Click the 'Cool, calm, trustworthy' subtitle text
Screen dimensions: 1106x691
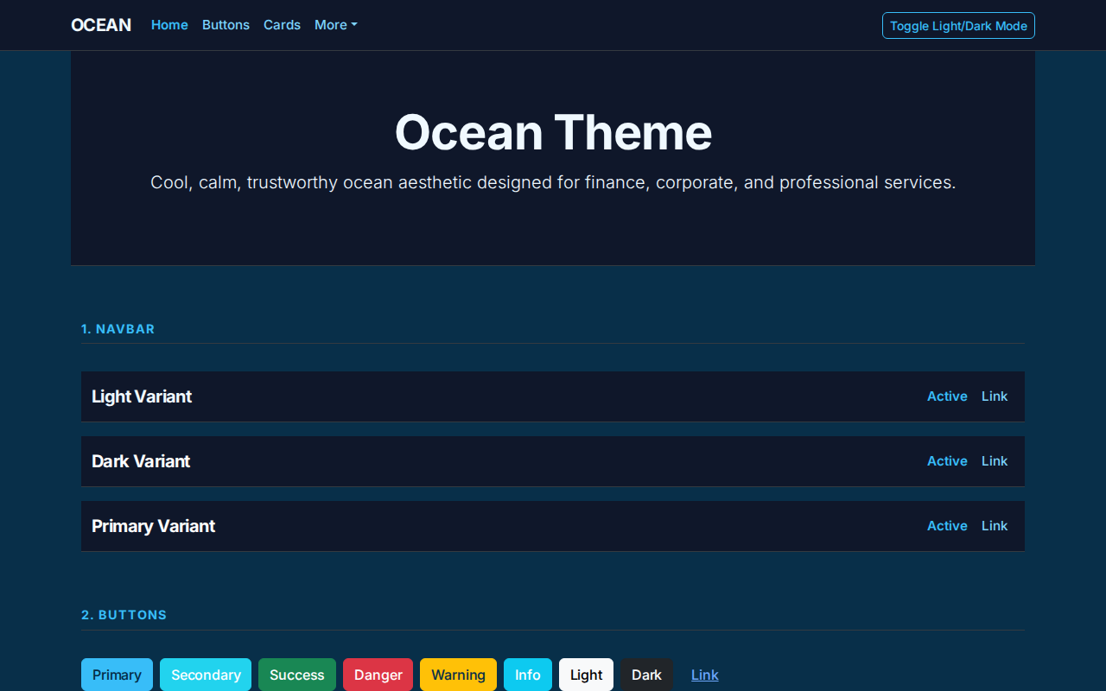point(553,183)
